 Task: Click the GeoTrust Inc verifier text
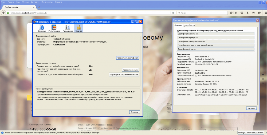coord(59,45)
